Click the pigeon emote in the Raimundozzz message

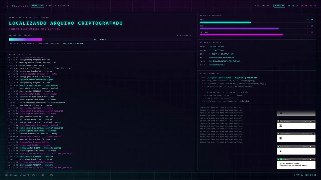pos(281,151)
